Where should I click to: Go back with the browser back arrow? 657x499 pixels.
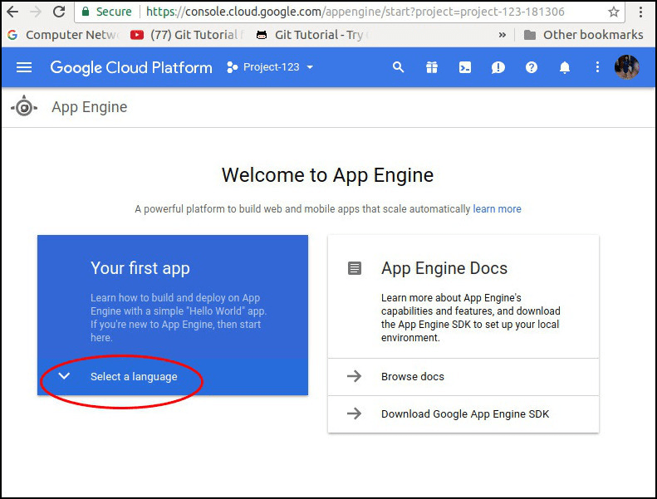coord(12,12)
